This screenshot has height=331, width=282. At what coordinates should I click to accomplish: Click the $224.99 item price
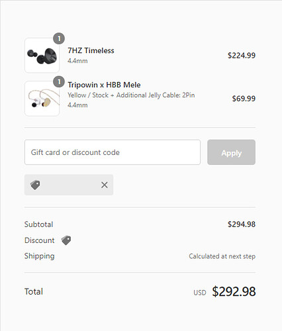click(242, 55)
